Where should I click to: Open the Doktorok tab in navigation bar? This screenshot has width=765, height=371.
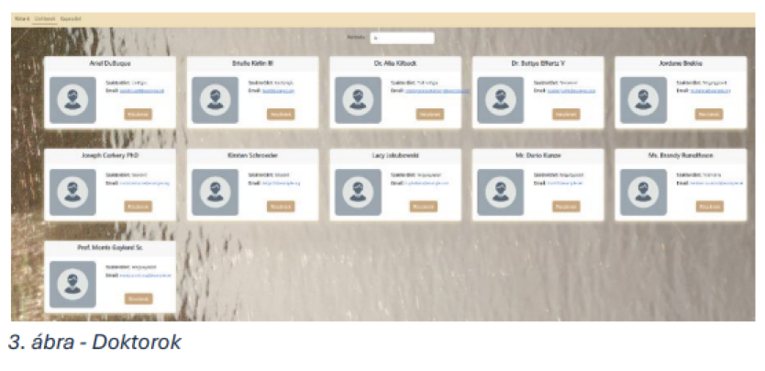tap(45, 18)
